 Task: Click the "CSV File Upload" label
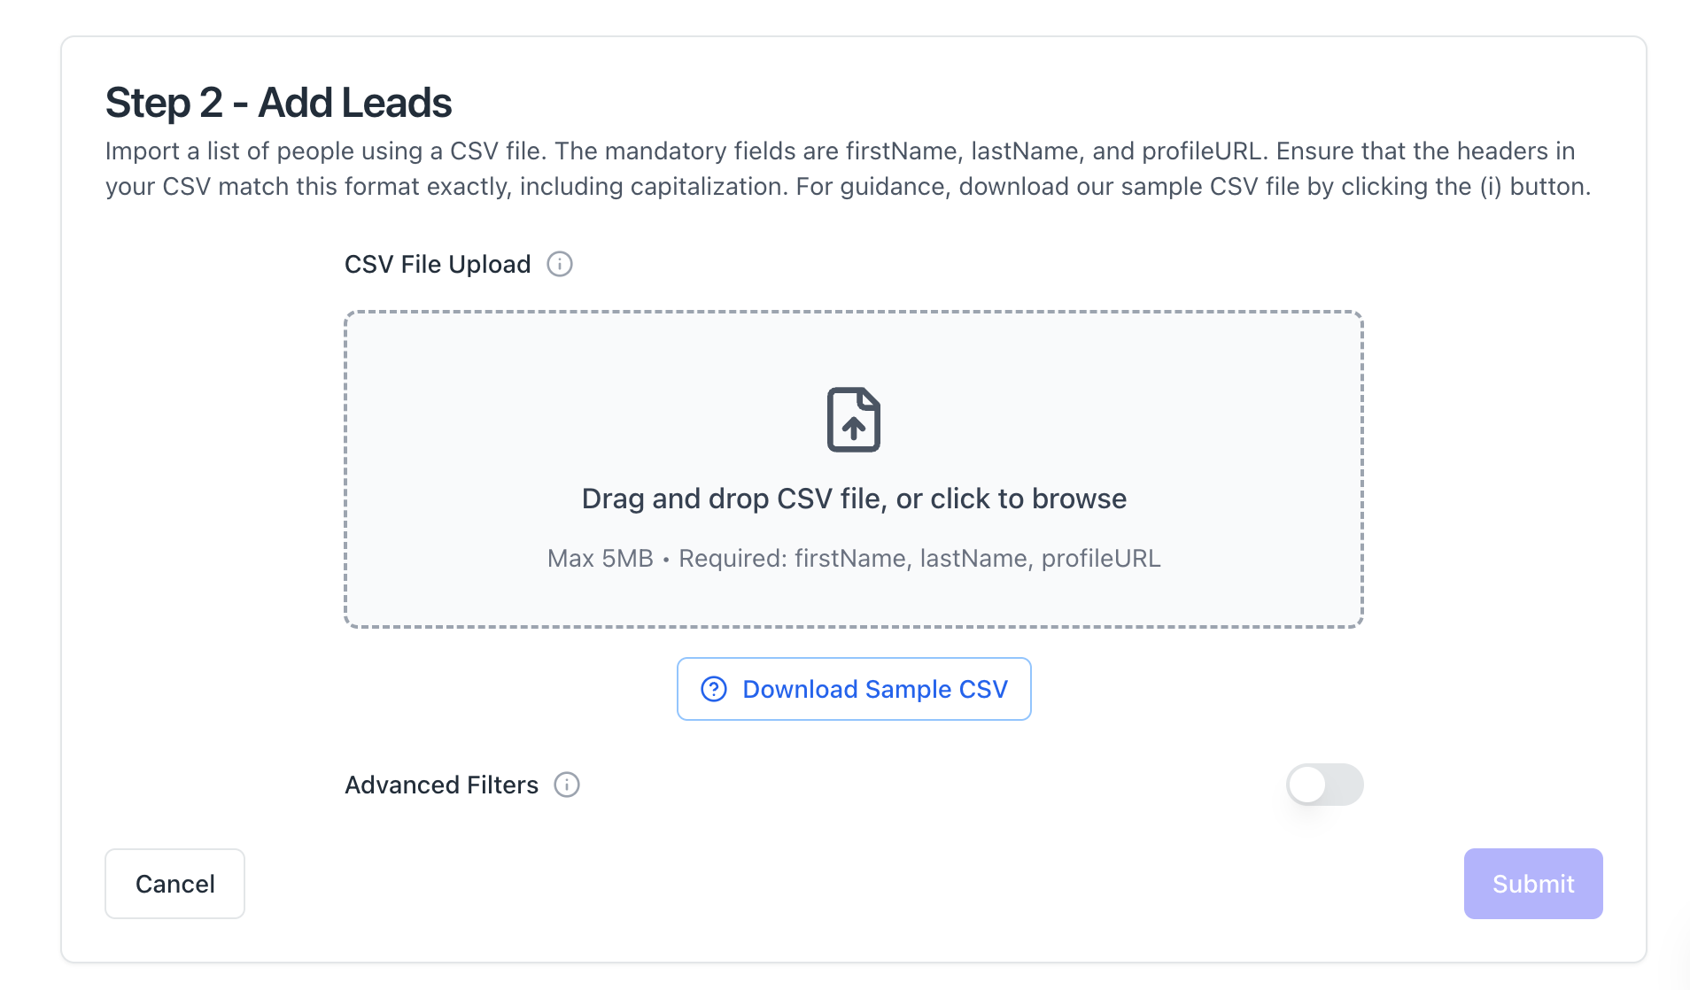[x=438, y=264]
